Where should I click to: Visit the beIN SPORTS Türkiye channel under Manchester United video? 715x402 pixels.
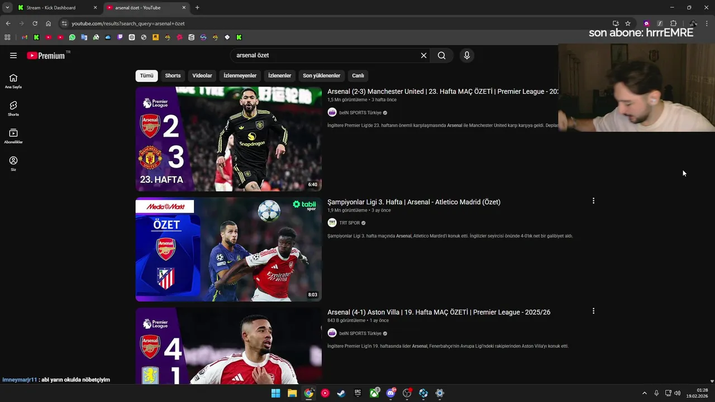click(360, 113)
